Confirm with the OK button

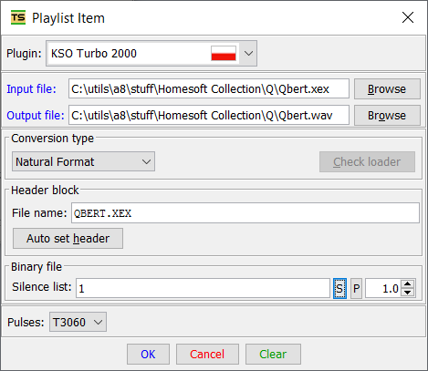pyautogui.click(x=148, y=354)
